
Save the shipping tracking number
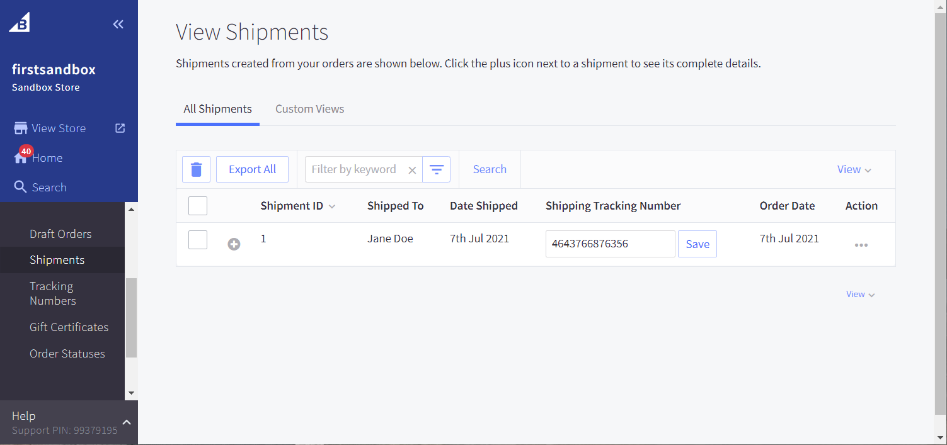[697, 244]
